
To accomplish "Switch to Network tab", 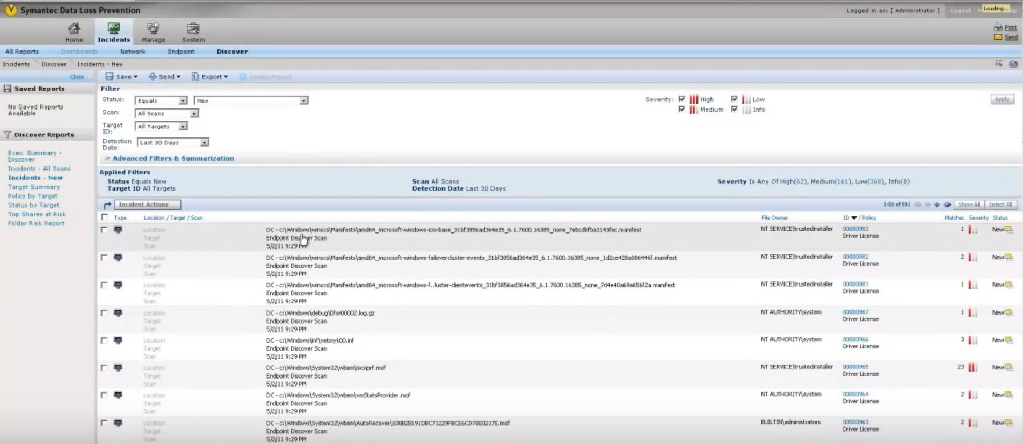I will click(x=133, y=52).
